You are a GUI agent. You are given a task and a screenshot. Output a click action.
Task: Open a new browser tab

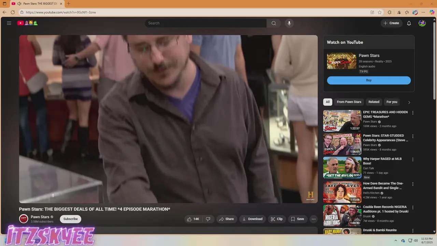(x=69, y=4)
